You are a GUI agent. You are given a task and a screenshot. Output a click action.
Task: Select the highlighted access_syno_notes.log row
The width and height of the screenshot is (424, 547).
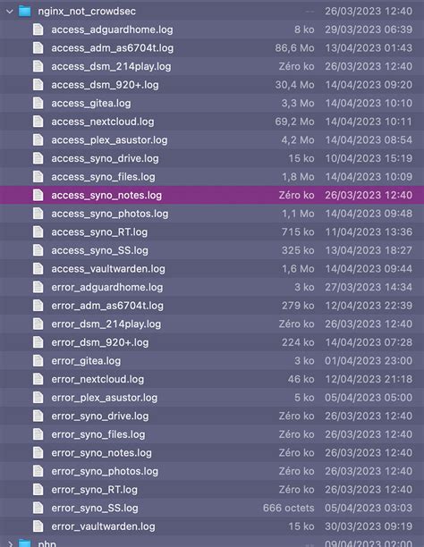(x=212, y=195)
